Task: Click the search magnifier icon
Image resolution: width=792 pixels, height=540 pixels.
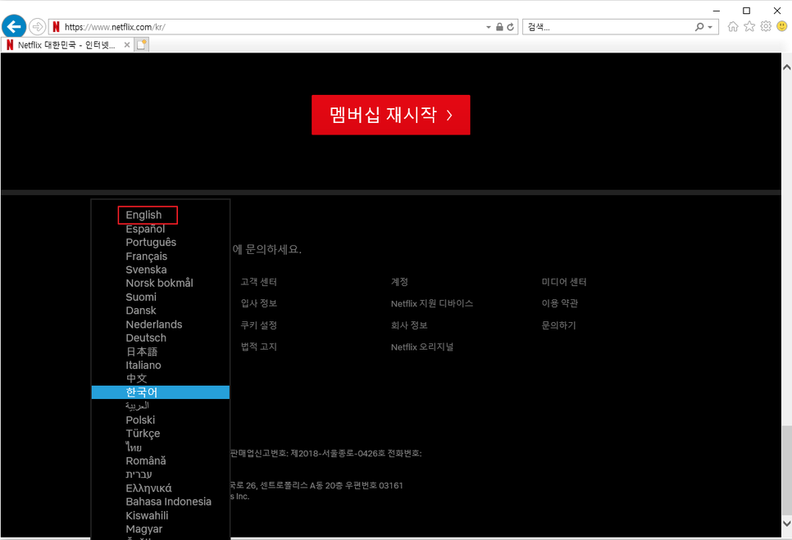Action: [699, 27]
